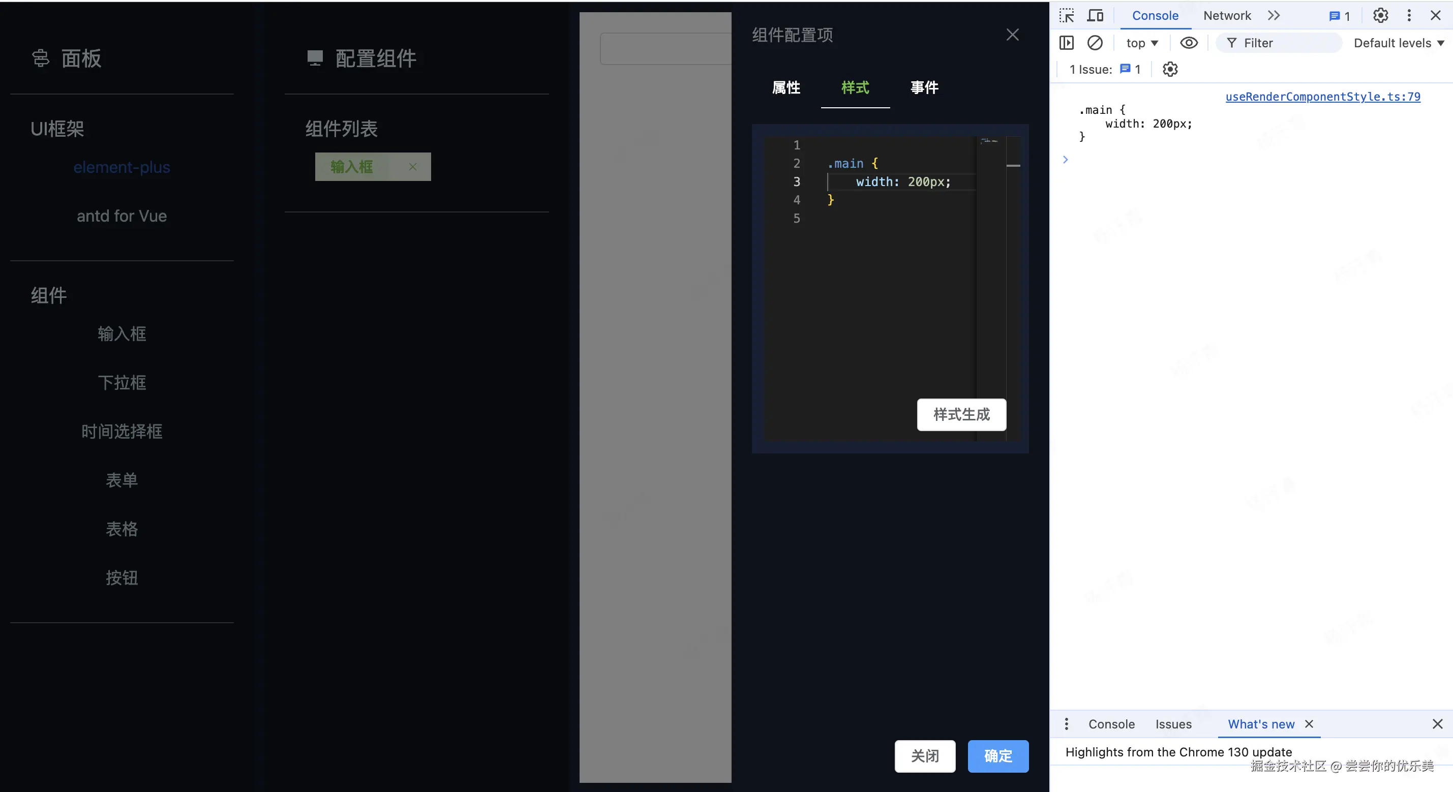Select the inspect element tool in DevTools
The height and width of the screenshot is (792, 1453).
point(1067,15)
